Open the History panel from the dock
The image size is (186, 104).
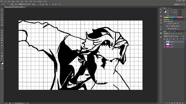[161, 10]
